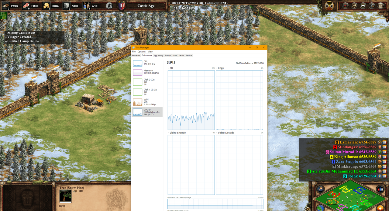
Task: Click the age icon in Mindaugas's row
Action: [384, 147]
